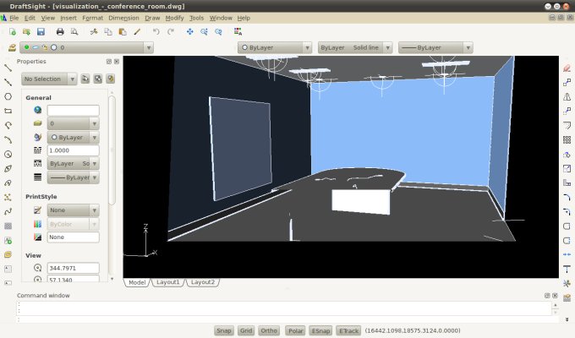Activate the Pan tool with blue arrows
This screenshot has height=338, width=575.
click(x=190, y=32)
